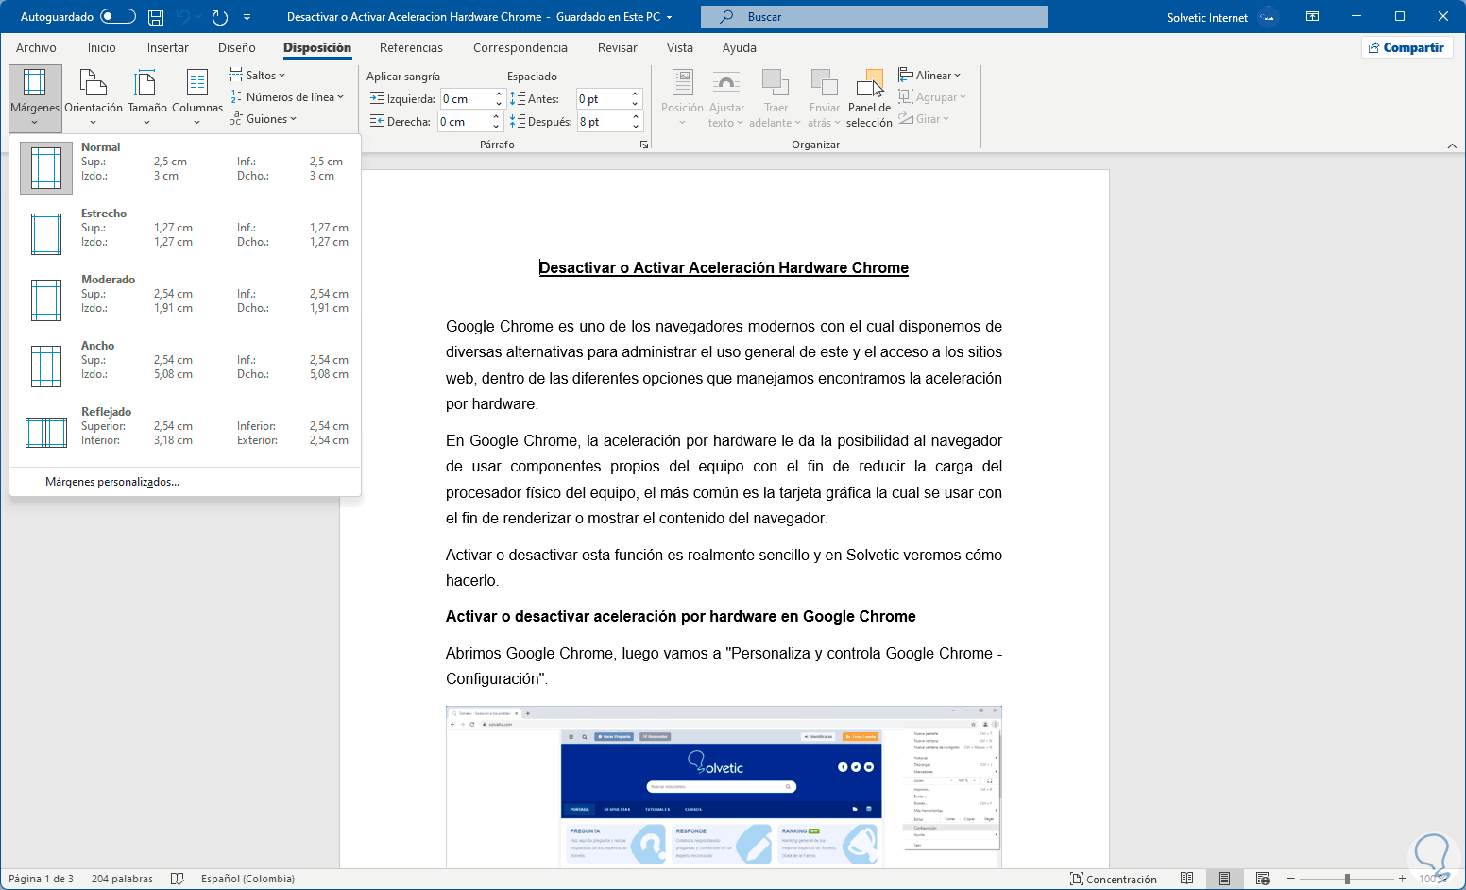
Task: Decrease Después spacing with the down arrow
Action: pos(636,127)
